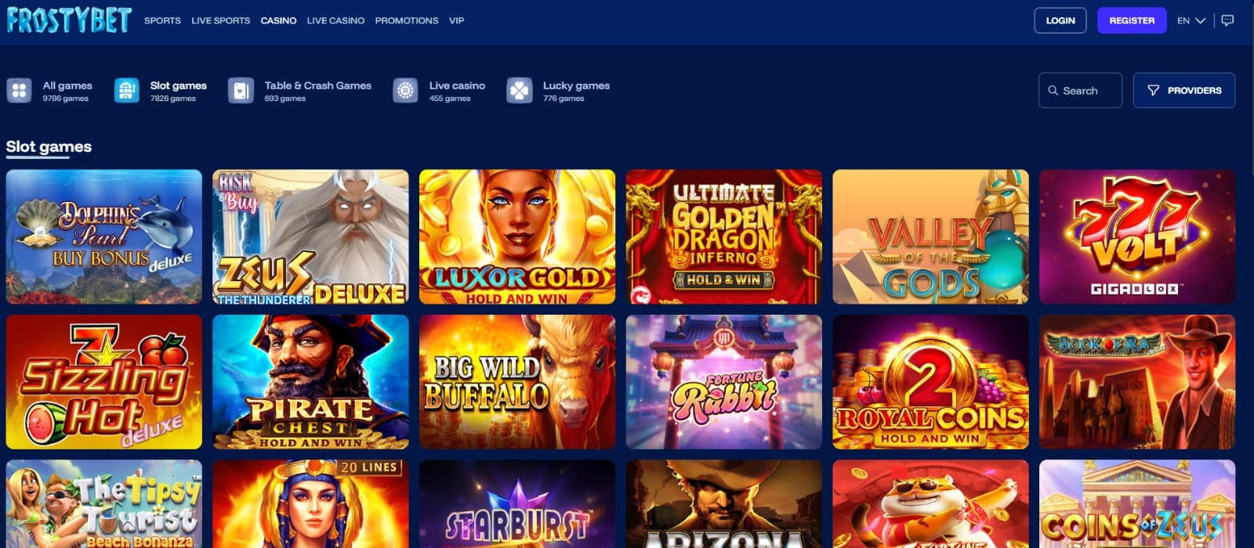The width and height of the screenshot is (1254, 548).
Task: Click the "776 games" count text
Action: (x=563, y=99)
